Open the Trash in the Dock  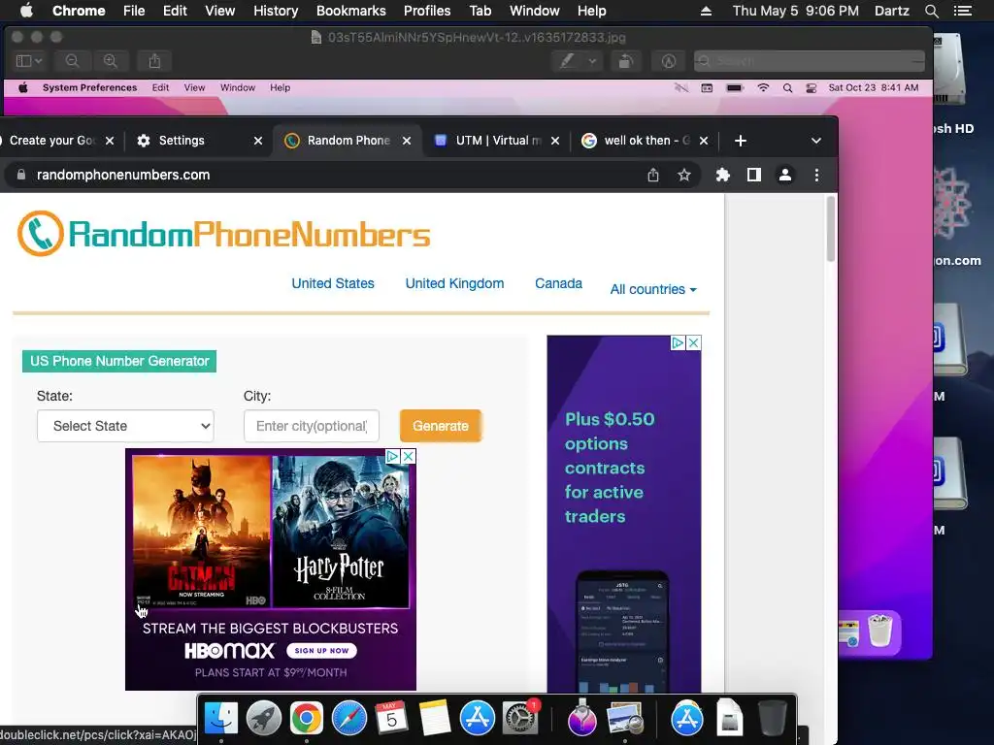coord(772,719)
